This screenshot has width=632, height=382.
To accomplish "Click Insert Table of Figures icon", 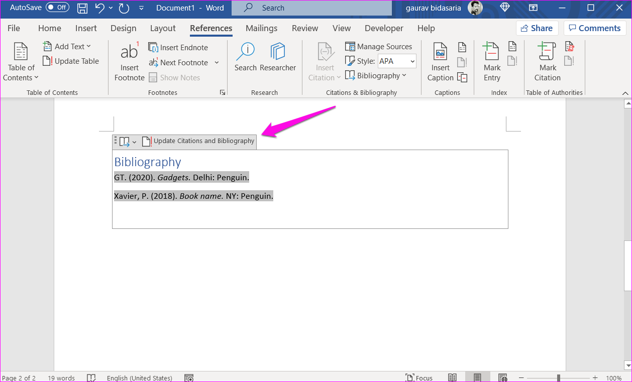I will pos(462,47).
